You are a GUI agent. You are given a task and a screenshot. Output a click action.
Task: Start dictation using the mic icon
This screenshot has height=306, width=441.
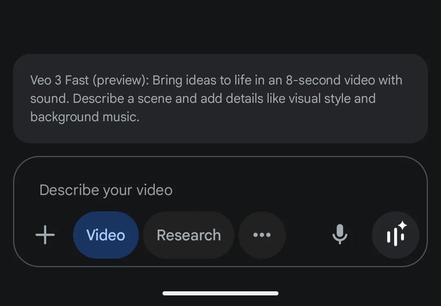pos(339,235)
